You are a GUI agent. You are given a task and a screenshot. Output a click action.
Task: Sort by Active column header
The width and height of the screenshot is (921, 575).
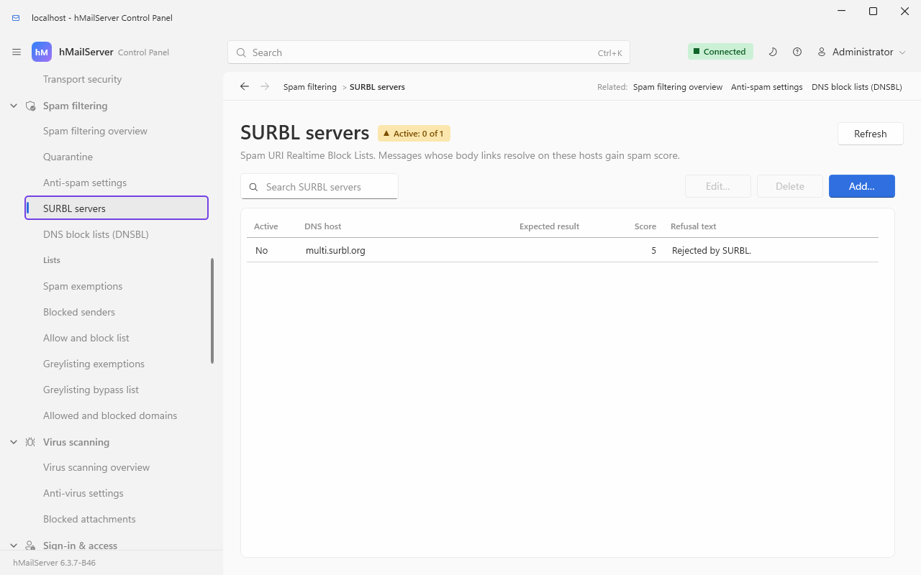point(266,226)
